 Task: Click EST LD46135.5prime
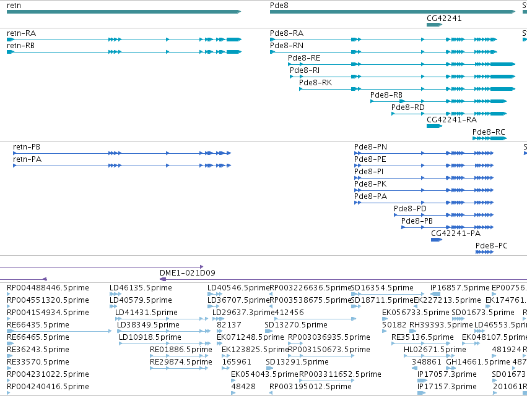[141, 288]
